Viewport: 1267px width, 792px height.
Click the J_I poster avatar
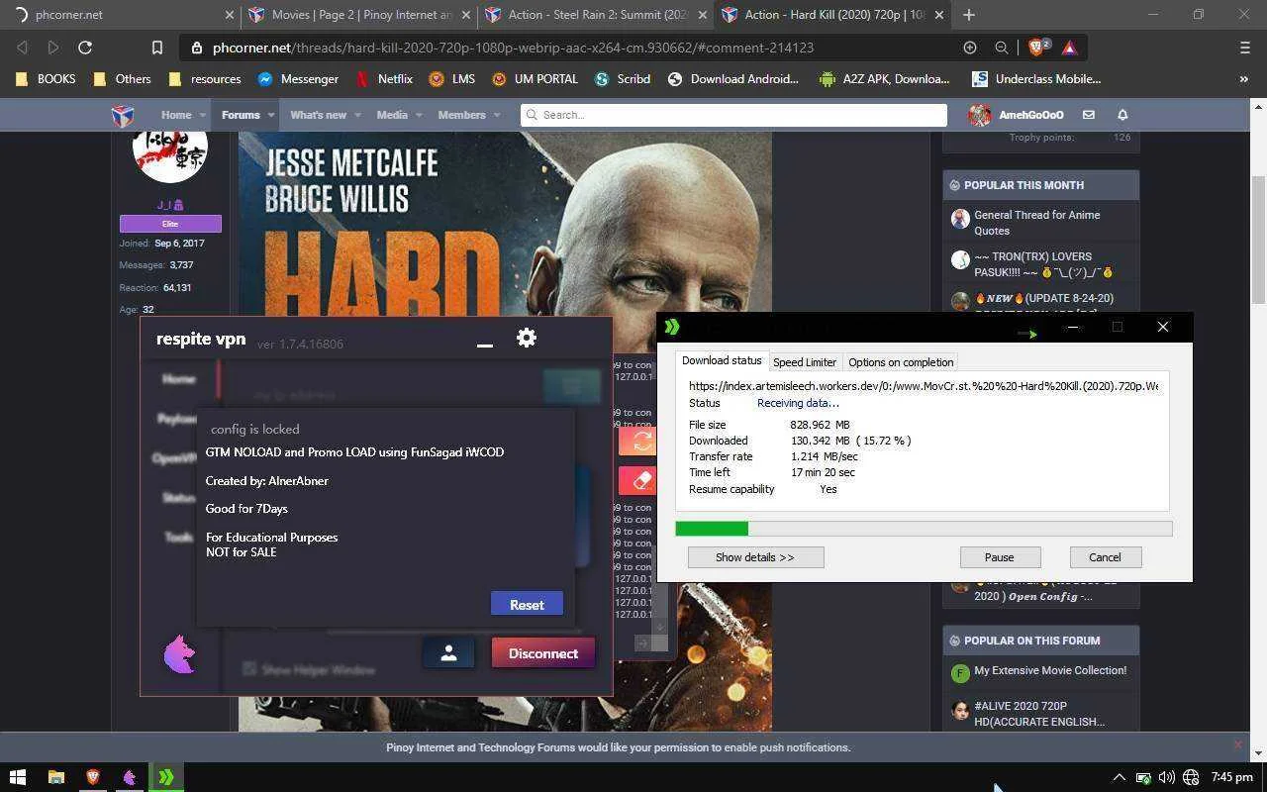(169, 156)
